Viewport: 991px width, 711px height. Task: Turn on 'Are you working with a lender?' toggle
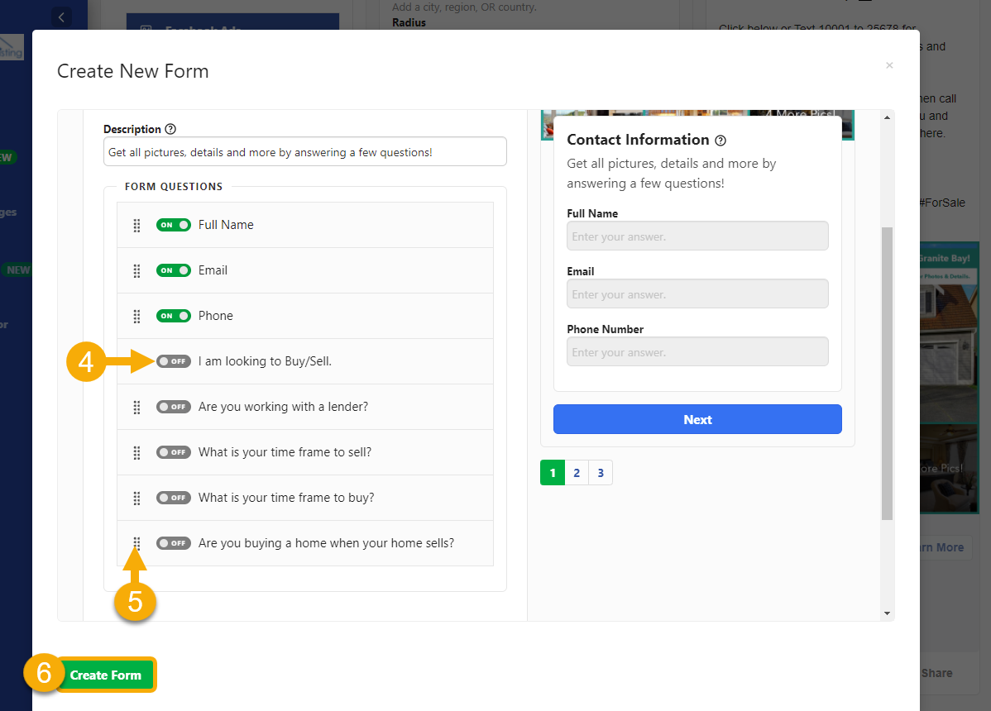174,407
